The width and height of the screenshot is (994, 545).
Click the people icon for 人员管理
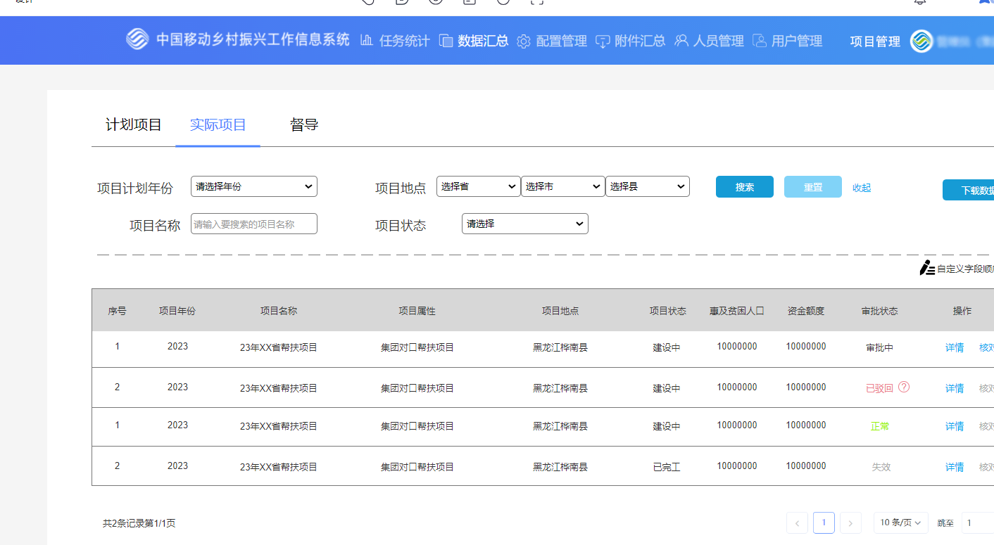681,40
